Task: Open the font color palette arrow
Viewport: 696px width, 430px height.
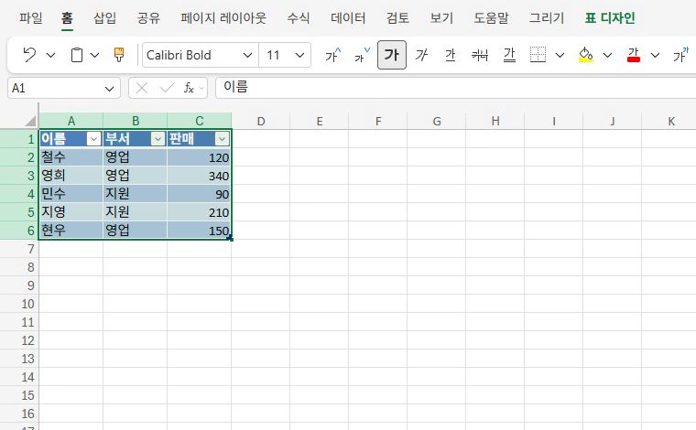Action: pos(655,56)
